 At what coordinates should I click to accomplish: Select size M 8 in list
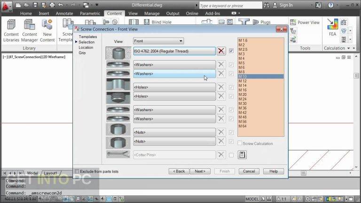tap(260, 72)
